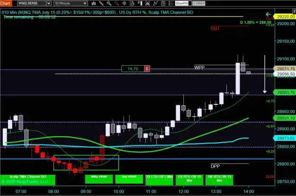Open the strategies line-graph icon
The height and width of the screenshot is (196, 296).
pyautogui.click(x=155, y=3)
